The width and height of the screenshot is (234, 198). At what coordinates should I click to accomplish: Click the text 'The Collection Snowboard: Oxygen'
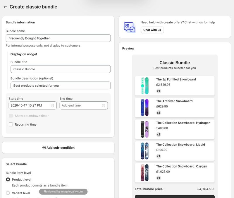(182, 166)
